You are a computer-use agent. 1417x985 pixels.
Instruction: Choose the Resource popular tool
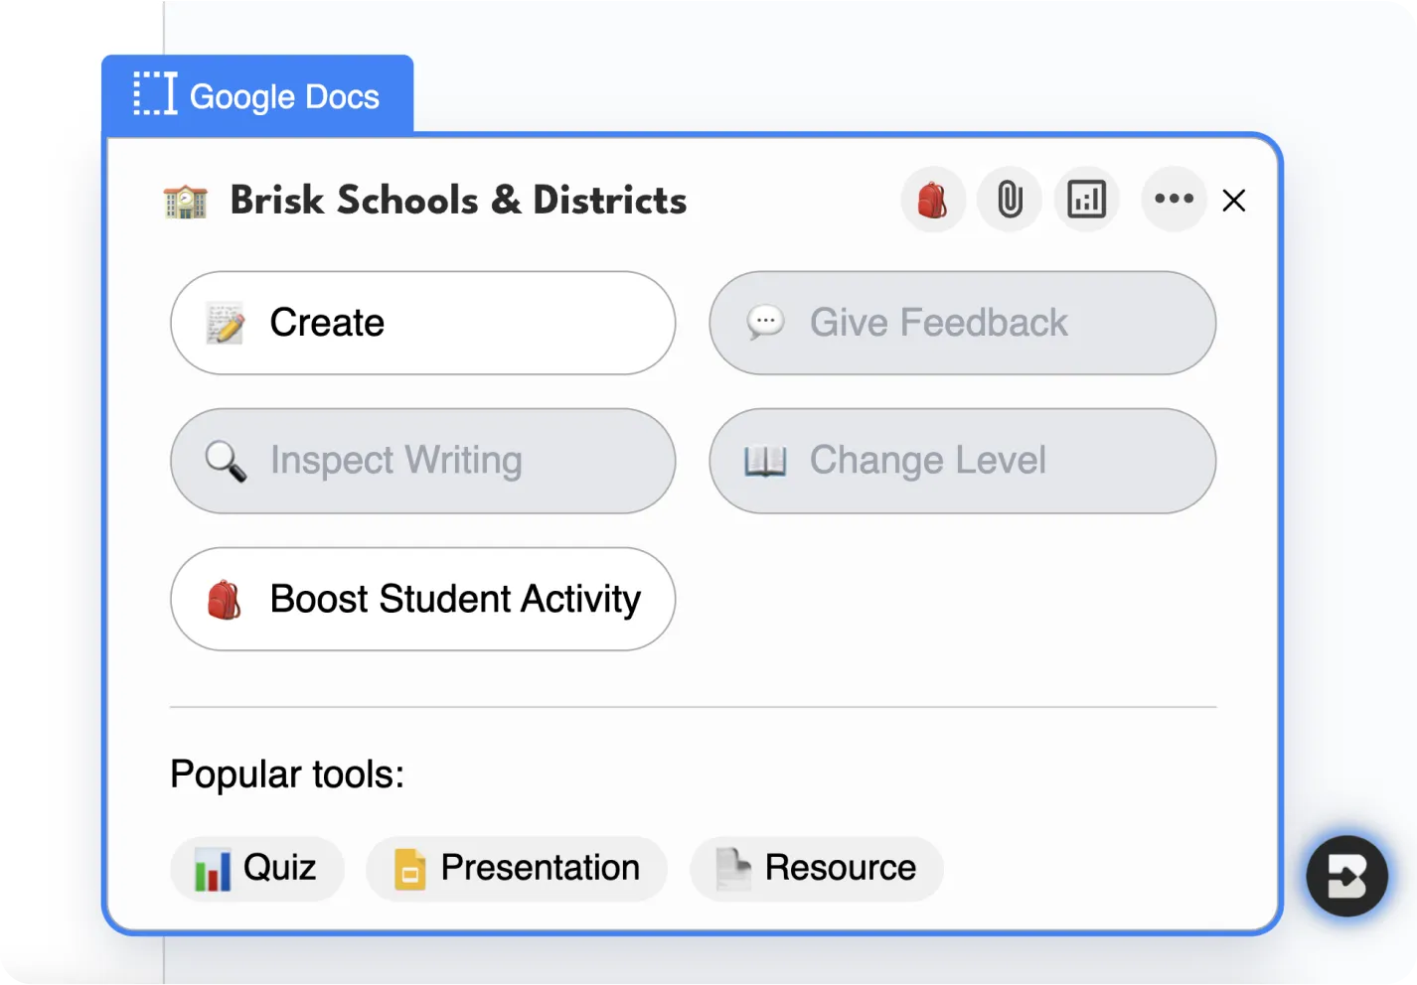pyautogui.click(x=817, y=869)
